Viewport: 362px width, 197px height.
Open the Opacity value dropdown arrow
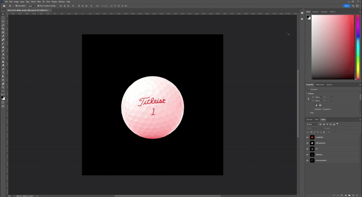coord(336,128)
